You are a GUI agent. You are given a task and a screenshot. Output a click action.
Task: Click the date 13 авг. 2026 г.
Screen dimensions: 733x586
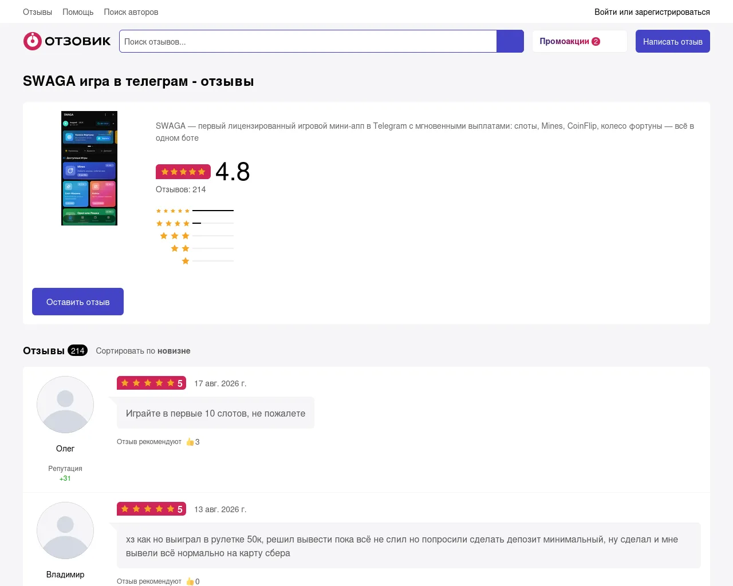tap(220, 509)
